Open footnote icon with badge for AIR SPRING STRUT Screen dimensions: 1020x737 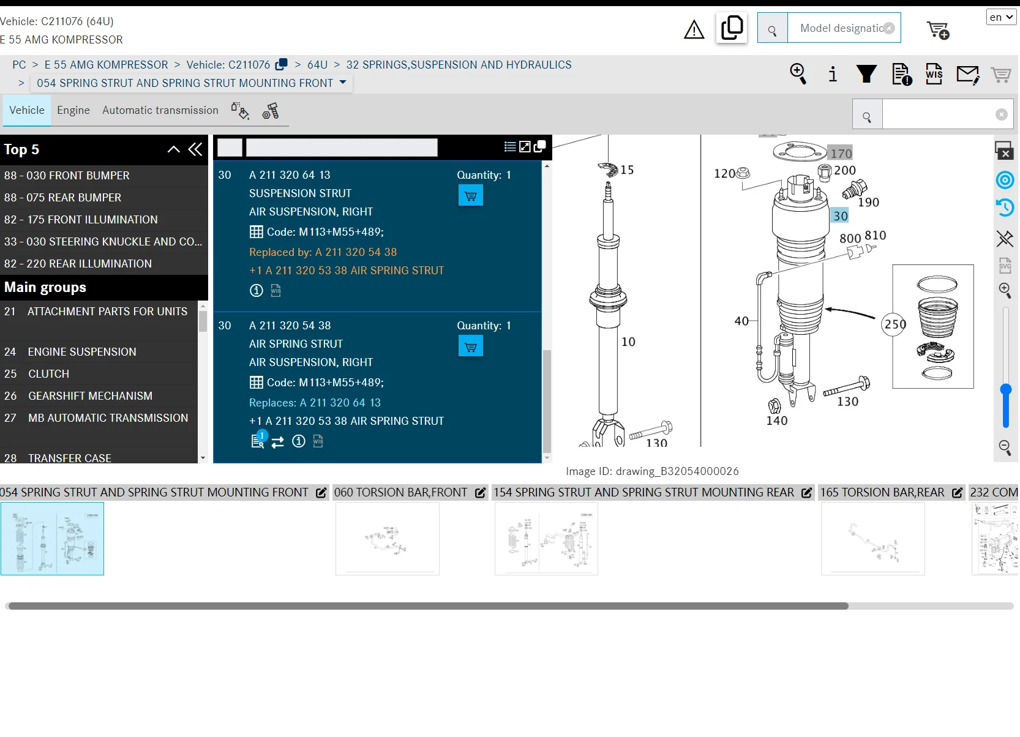(258, 440)
